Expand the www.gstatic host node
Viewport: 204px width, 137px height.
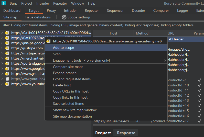click(2, 74)
